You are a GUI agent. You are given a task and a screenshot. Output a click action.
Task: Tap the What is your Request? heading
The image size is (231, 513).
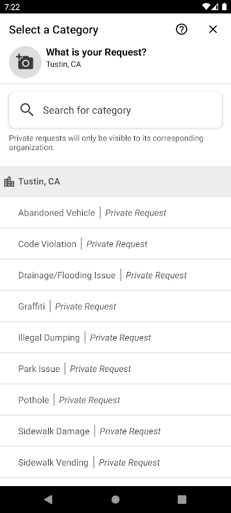coord(96,52)
